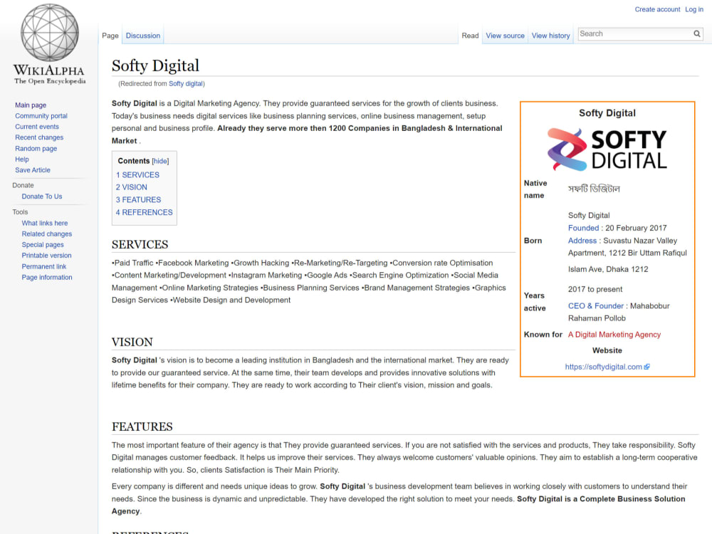Open the View source tab
712x534 pixels.
(x=505, y=36)
